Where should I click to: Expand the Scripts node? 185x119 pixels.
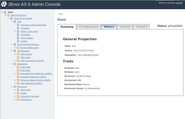tap(15, 93)
